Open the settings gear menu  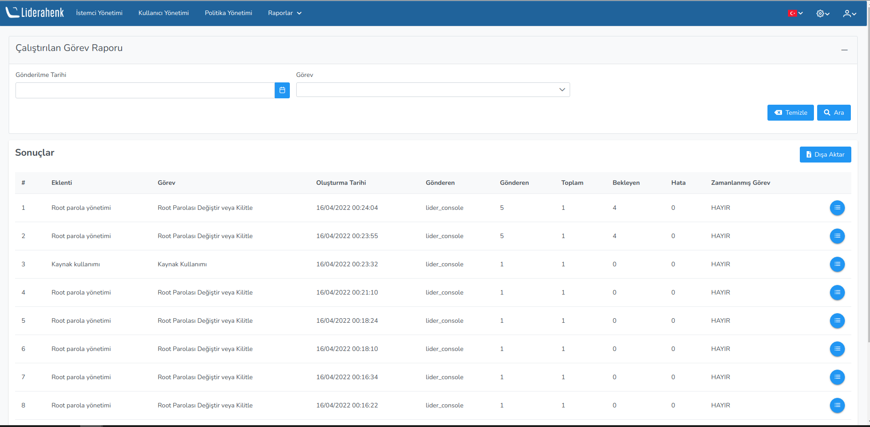pos(823,13)
